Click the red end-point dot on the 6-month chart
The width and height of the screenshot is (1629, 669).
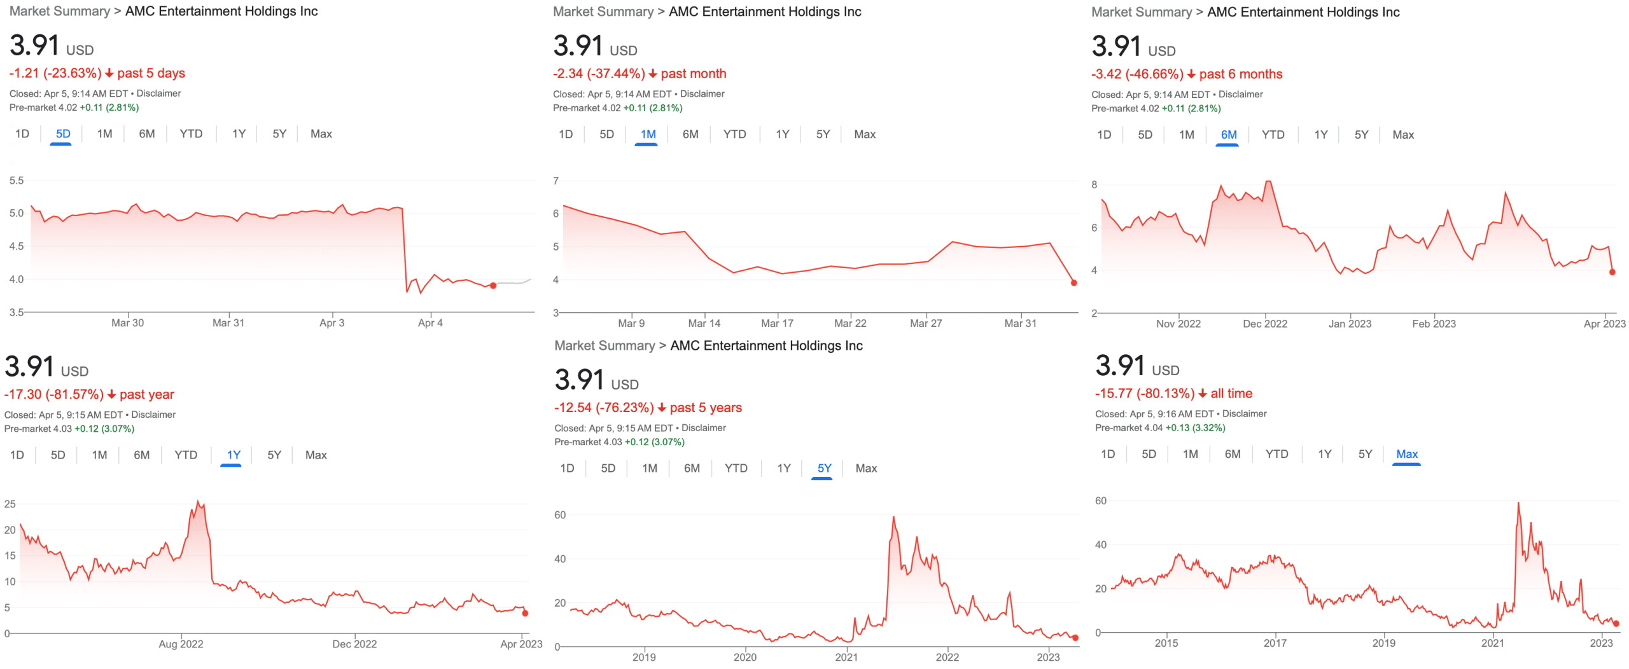(1612, 272)
